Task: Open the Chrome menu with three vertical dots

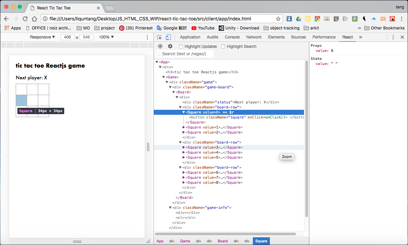Action: click(x=401, y=19)
